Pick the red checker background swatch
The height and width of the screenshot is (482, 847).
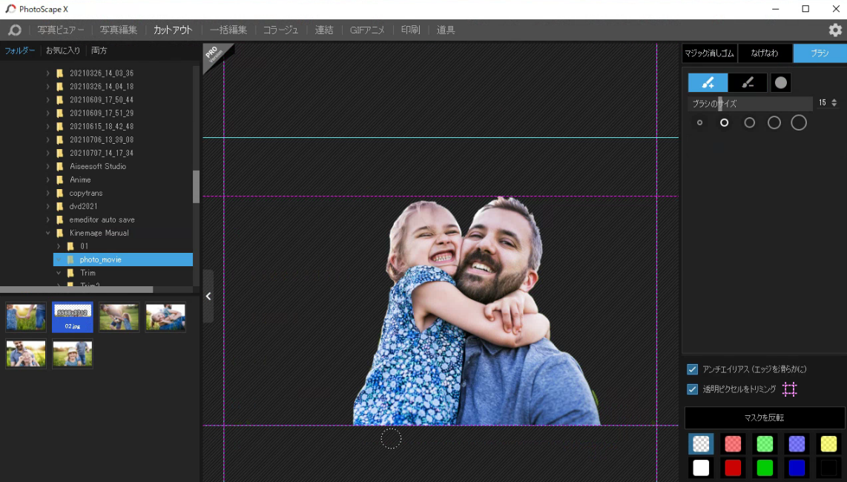tap(733, 443)
